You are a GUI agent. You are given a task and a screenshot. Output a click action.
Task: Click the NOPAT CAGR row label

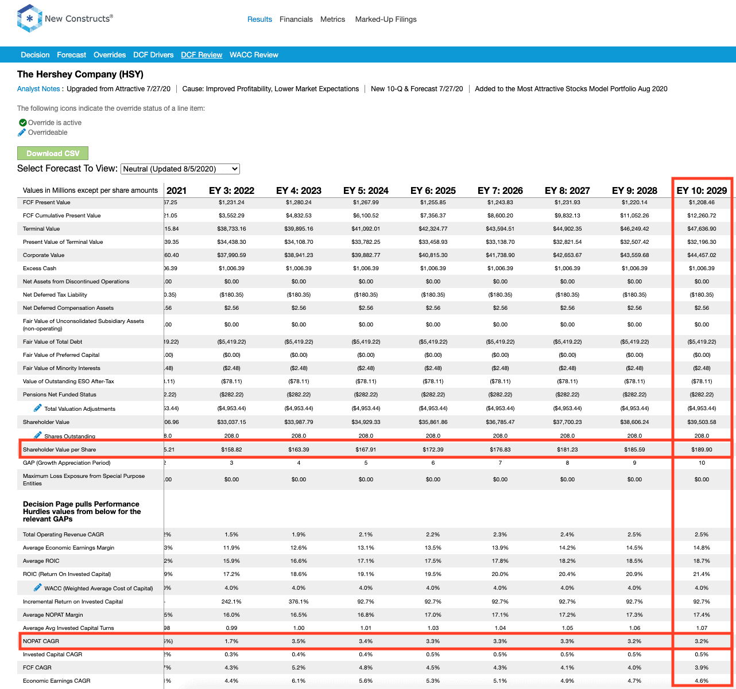coord(41,641)
